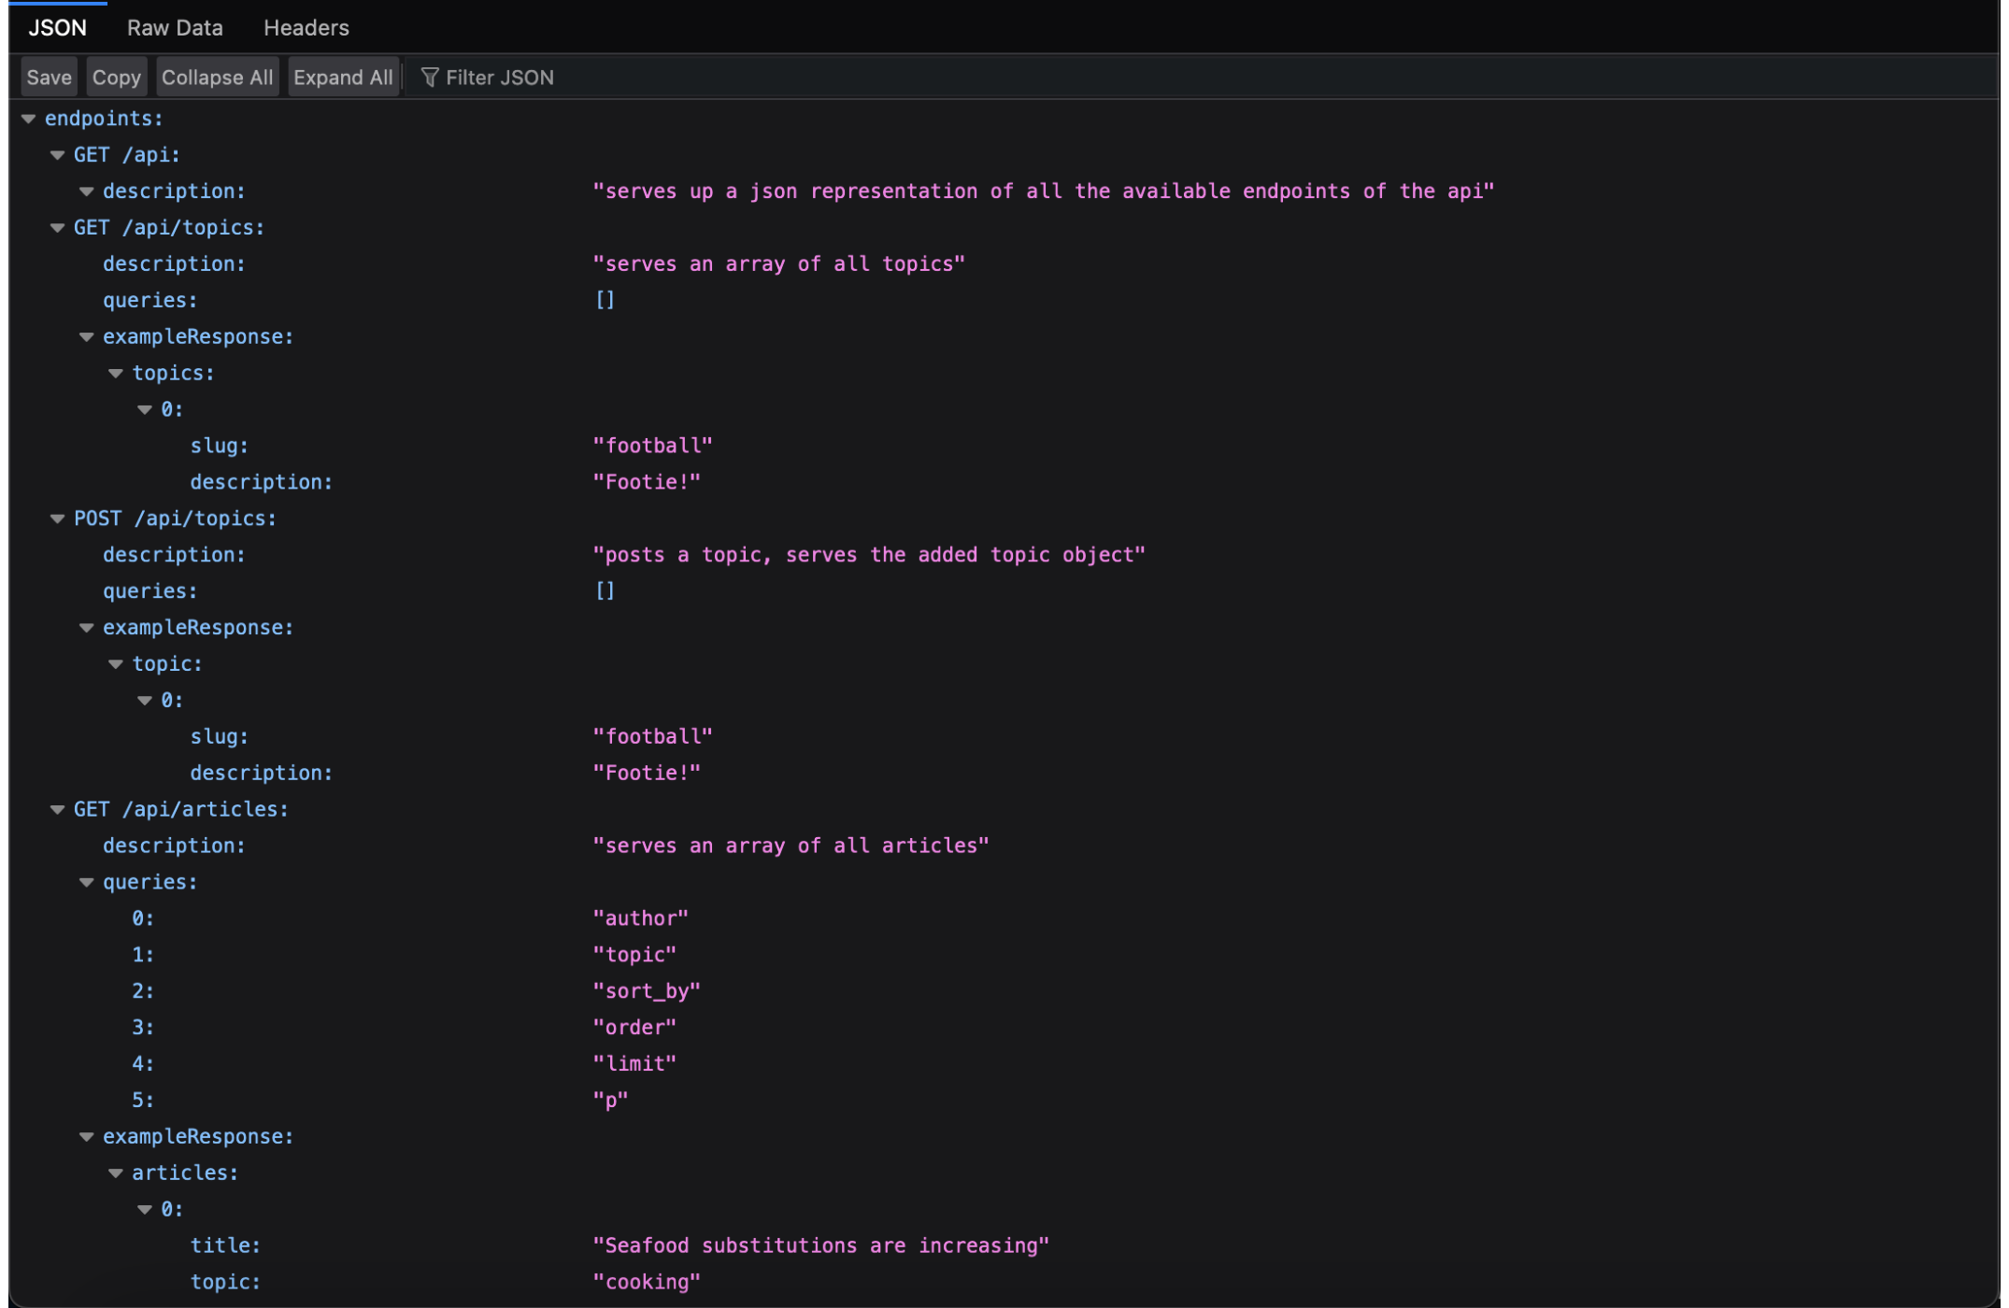Viewport: 2009px width, 1308px height.
Task: Click empty array value under POST /api/topics queries
Action: pyautogui.click(x=606, y=591)
